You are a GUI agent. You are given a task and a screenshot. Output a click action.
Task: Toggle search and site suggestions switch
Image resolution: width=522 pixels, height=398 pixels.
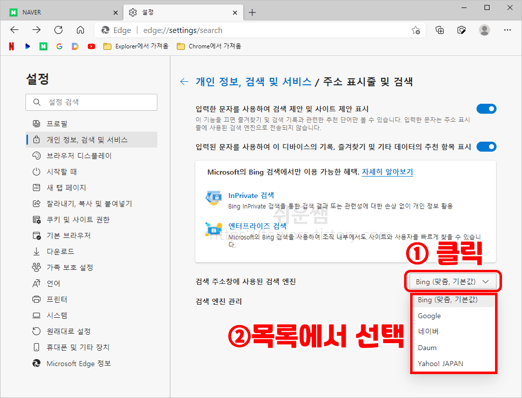487,109
